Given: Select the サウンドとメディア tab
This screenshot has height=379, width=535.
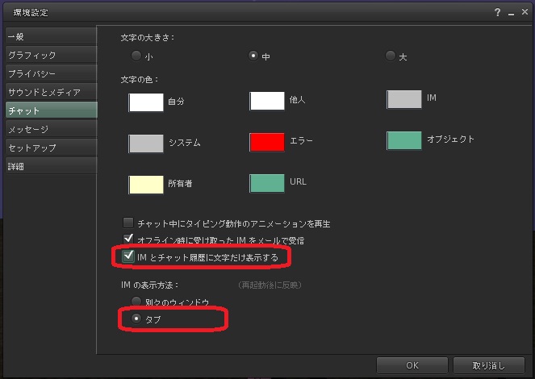Looking at the screenshot, I should 48,92.
